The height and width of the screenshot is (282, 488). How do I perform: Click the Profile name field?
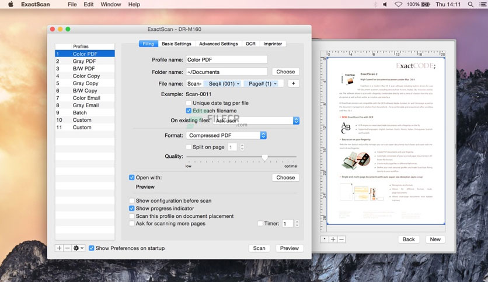(226, 59)
